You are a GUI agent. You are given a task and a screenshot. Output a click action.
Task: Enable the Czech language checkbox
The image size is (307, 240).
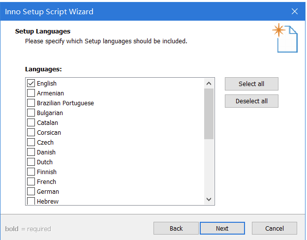coord(31,142)
